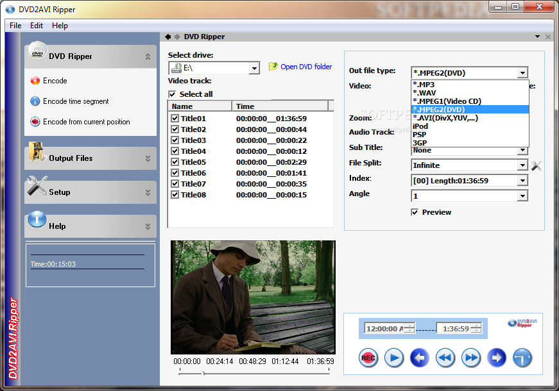Open the Edit menu
Screen dimensions: 559x391
coord(37,26)
